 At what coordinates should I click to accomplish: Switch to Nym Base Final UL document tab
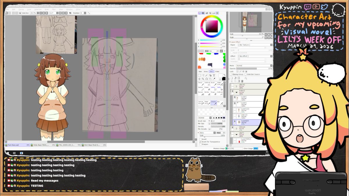(94, 145)
